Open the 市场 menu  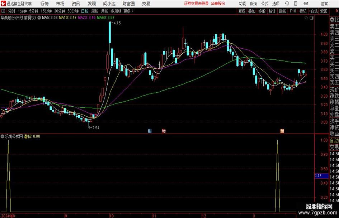60,4
